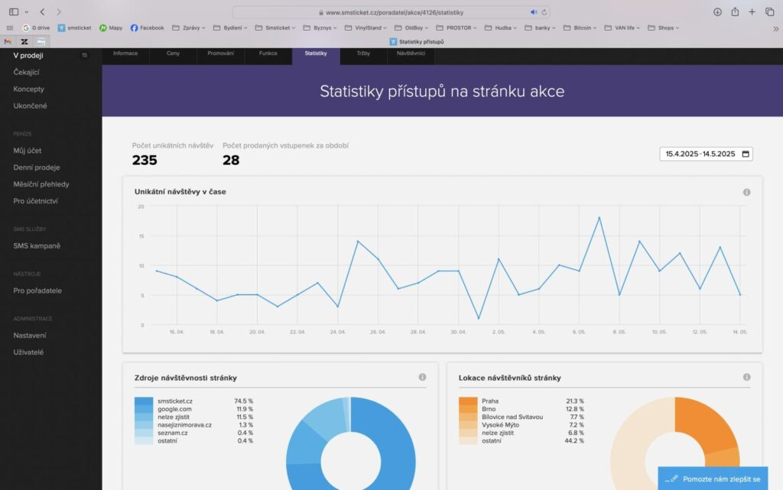The height and width of the screenshot is (490, 783).
Task: Switch to the Tržby tab
Action: pyautogui.click(x=363, y=54)
